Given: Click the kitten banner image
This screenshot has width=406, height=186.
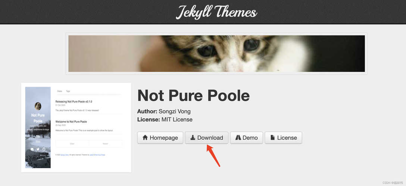Looking at the screenshot, I should pos(216,54).
